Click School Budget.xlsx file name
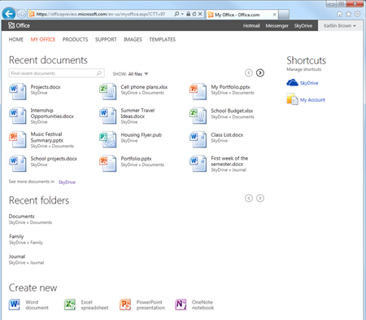The width and height of the screenshot is (366, 320). [x=232, y=111]
